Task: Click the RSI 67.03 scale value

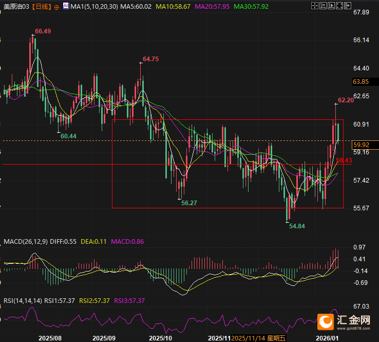Action: click(362, 307)
